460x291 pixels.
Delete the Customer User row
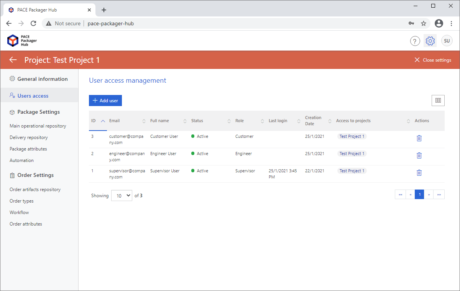(x=419, y=138)
